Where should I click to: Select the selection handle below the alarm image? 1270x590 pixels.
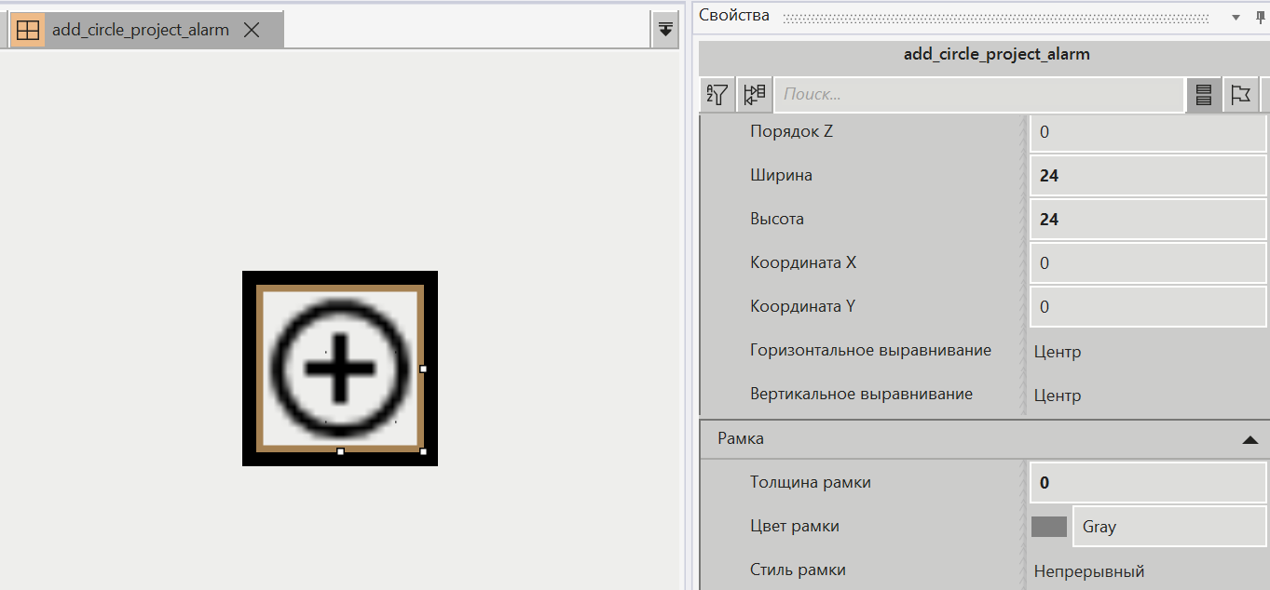pyautogui.click(x=340, y=453)
